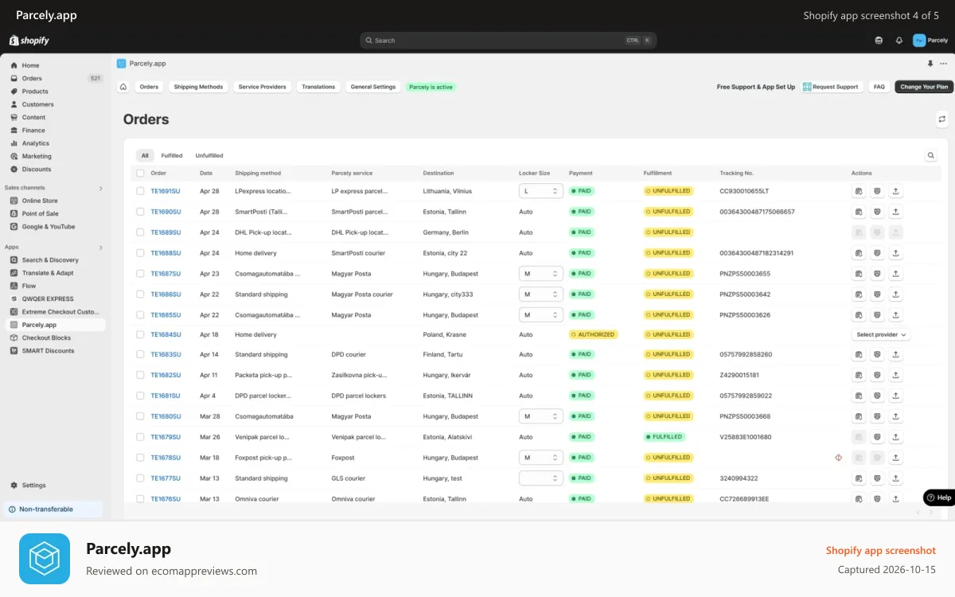Open locker size dropdown for TE1687SU
The width and height of the screenshot is (955, 597).
pos(541,274)
